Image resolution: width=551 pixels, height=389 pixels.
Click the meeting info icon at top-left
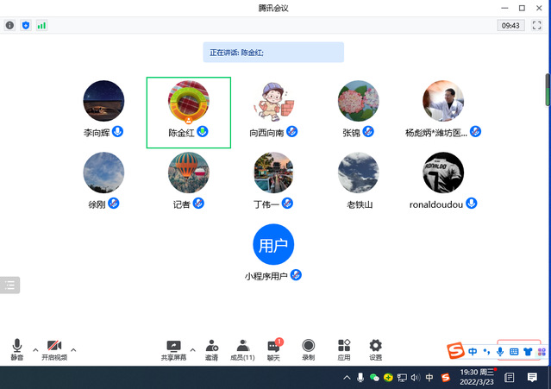point(10,26)
